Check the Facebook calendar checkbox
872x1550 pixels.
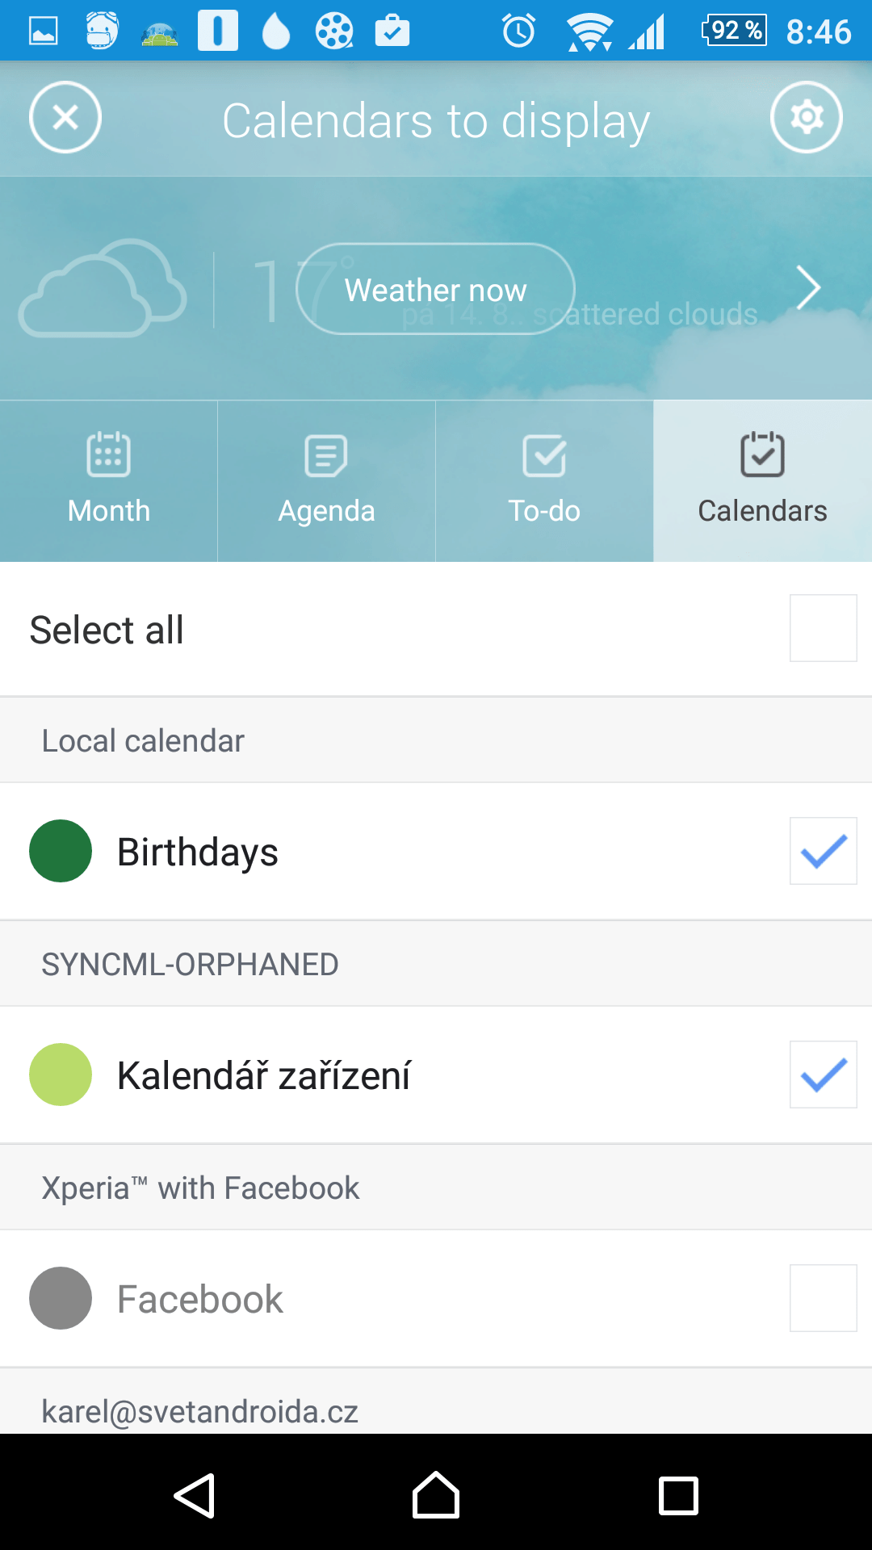tap(823, 1298)
